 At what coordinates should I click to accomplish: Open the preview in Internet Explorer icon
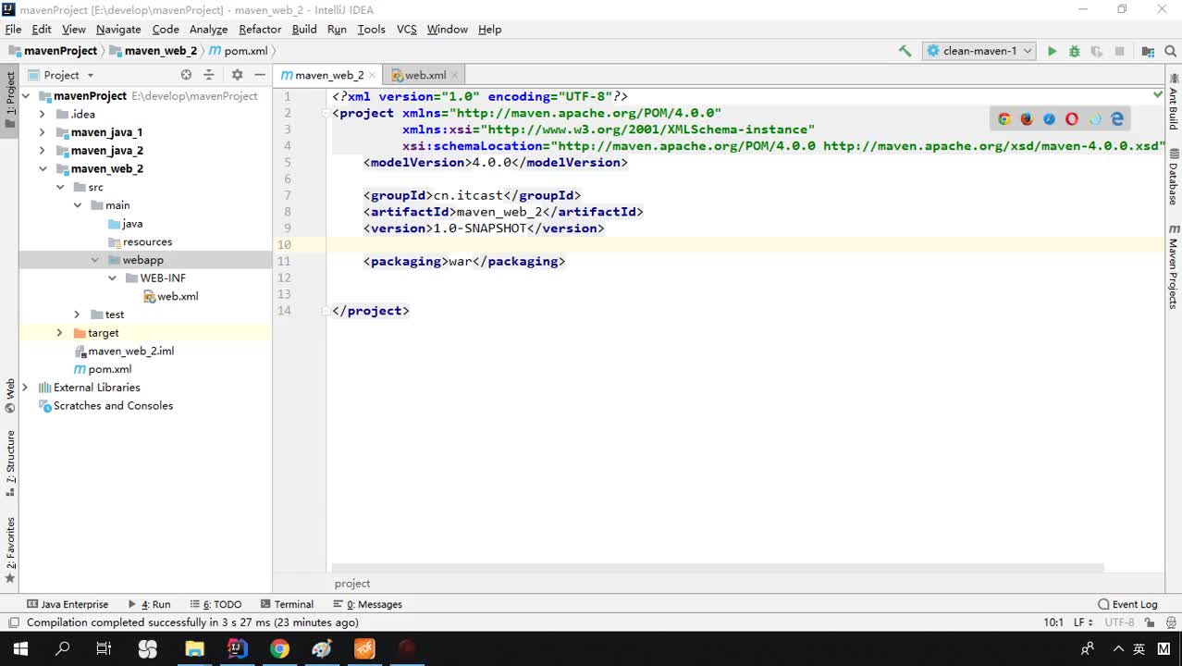1095,118
